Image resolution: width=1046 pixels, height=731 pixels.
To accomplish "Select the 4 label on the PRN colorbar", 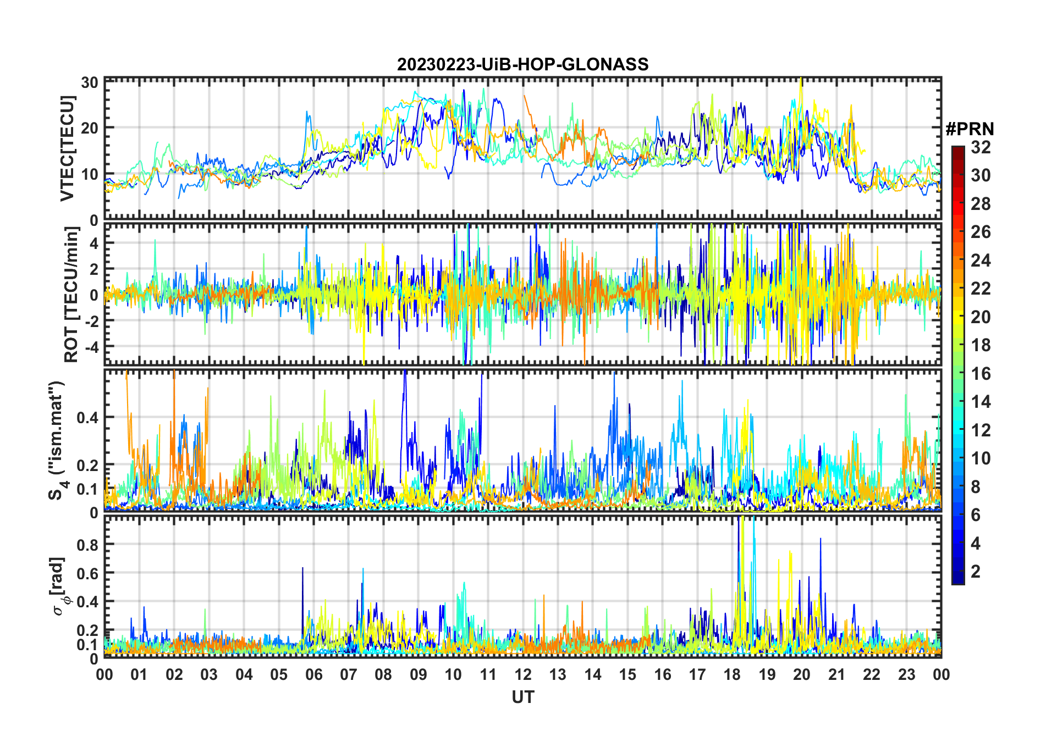I will click(x=976, y=544).
